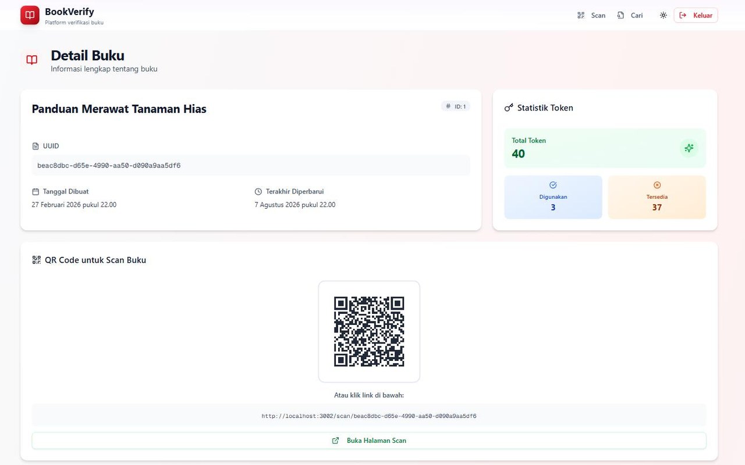Open the Scan page from navbar
The height and width of the screenshot is (465, 745).
coord(591,16)
